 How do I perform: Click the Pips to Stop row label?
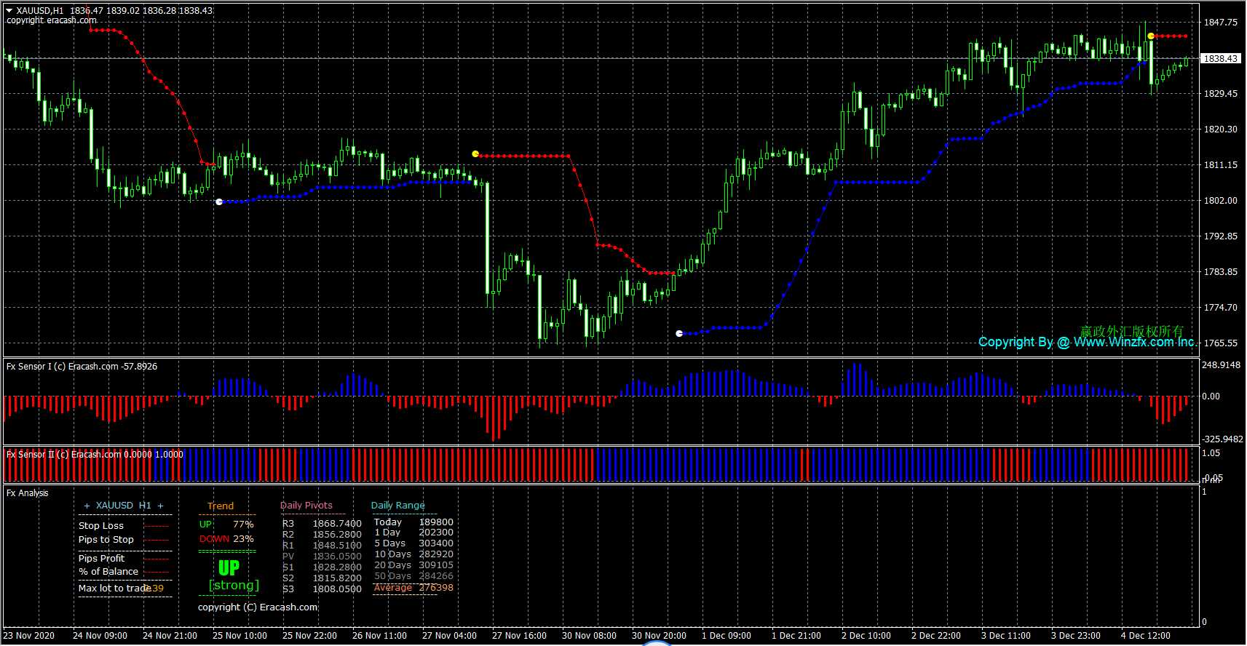click(x=106, y=539)
